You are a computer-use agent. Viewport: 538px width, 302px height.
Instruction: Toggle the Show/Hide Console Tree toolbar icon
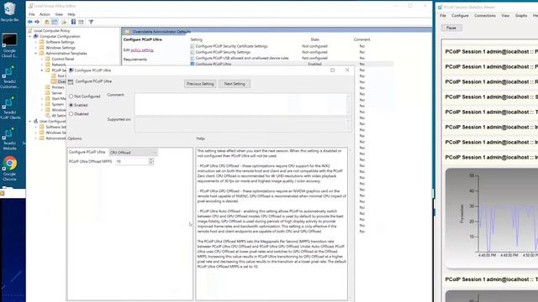pyautogui.click(x=55, y=22)
